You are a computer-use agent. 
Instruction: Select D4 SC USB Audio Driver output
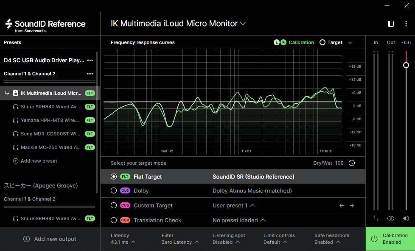tap(44, 60)
